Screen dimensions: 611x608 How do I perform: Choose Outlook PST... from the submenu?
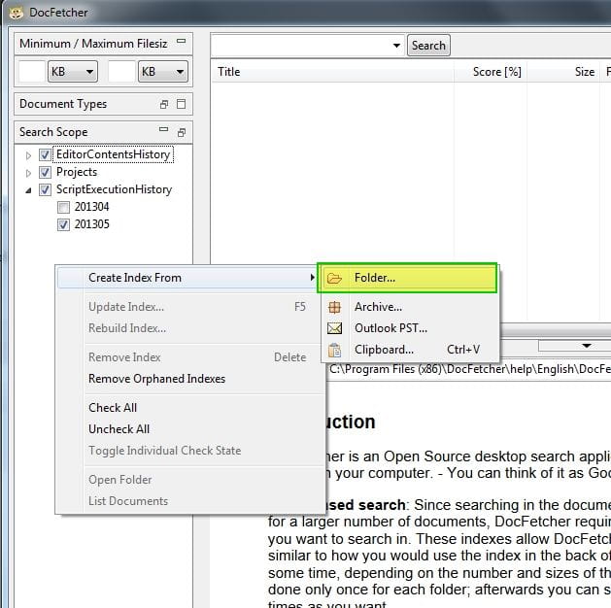coord(410,328)
